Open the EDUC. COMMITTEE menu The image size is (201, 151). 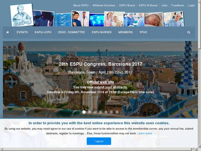tap(72, 32)
